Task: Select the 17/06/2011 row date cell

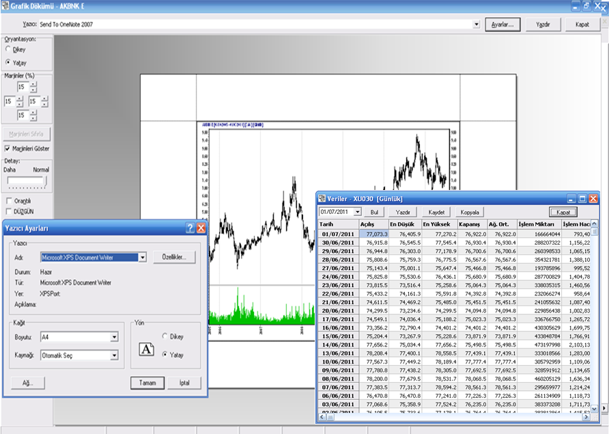Action: [338, 319]
